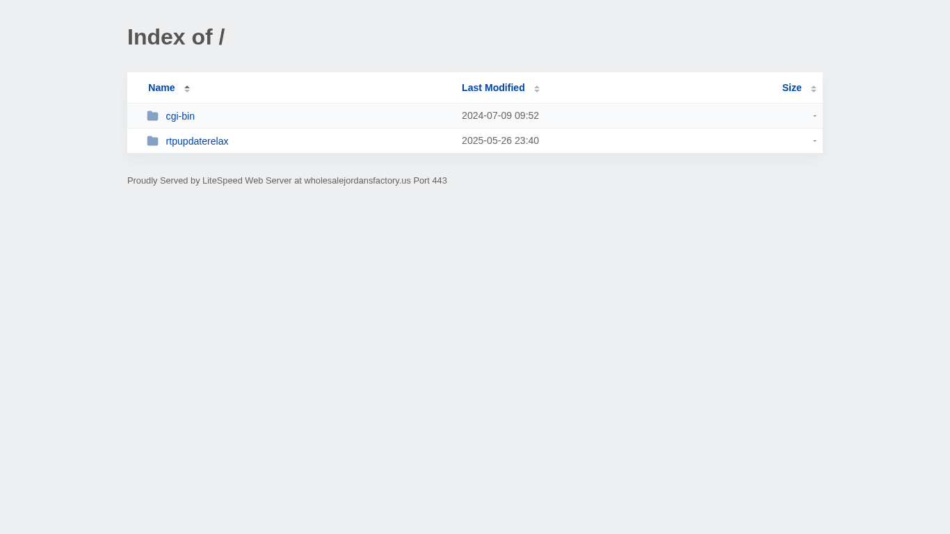950x534 pixels.
Task: Click the down arrow beside Last Modified
Action: tap(537, 91)
